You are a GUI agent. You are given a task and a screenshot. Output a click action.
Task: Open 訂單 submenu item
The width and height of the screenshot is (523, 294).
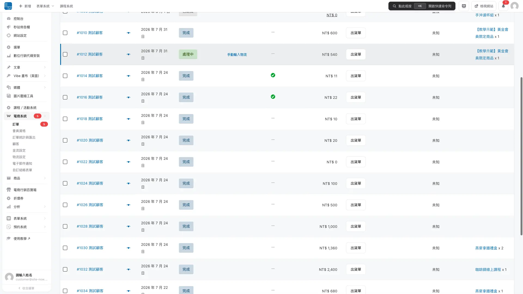tap(16, 124)
